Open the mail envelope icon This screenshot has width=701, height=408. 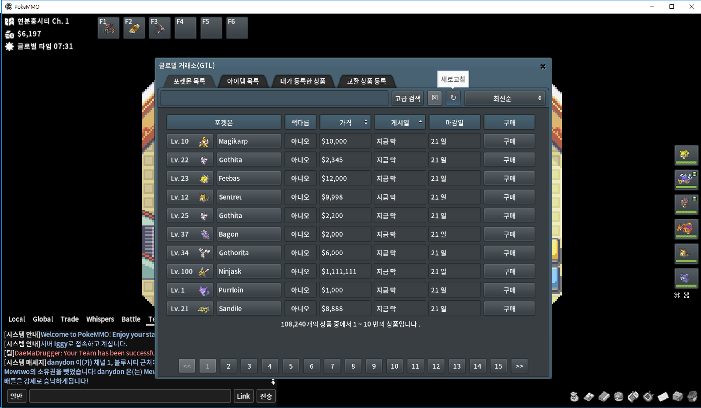pos(663,397)
